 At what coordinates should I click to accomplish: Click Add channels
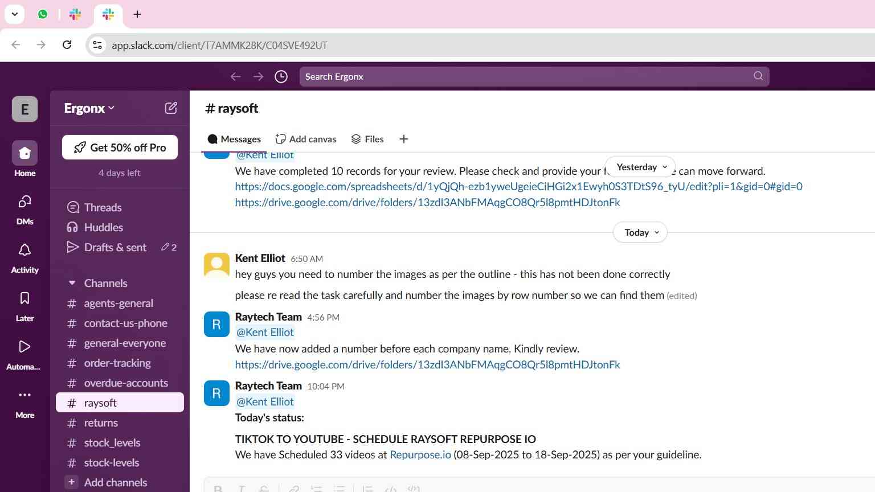click(x=120, y=482)
